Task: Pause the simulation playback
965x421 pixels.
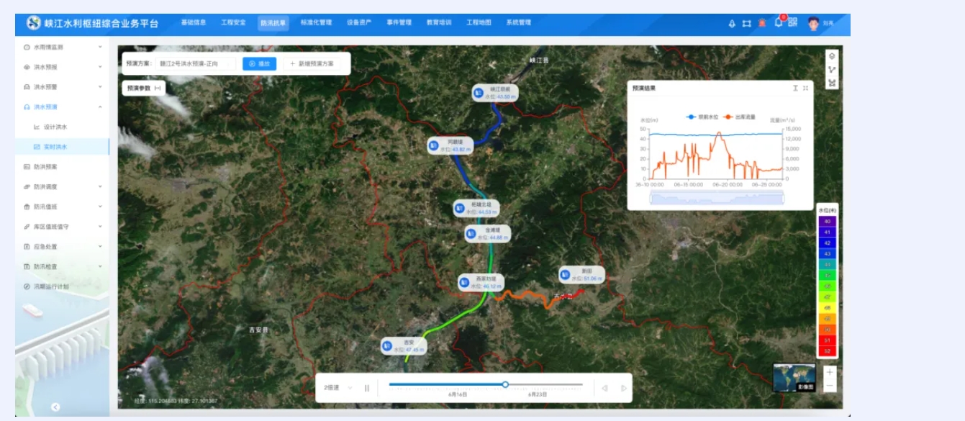Action: [x=367, y=388]
